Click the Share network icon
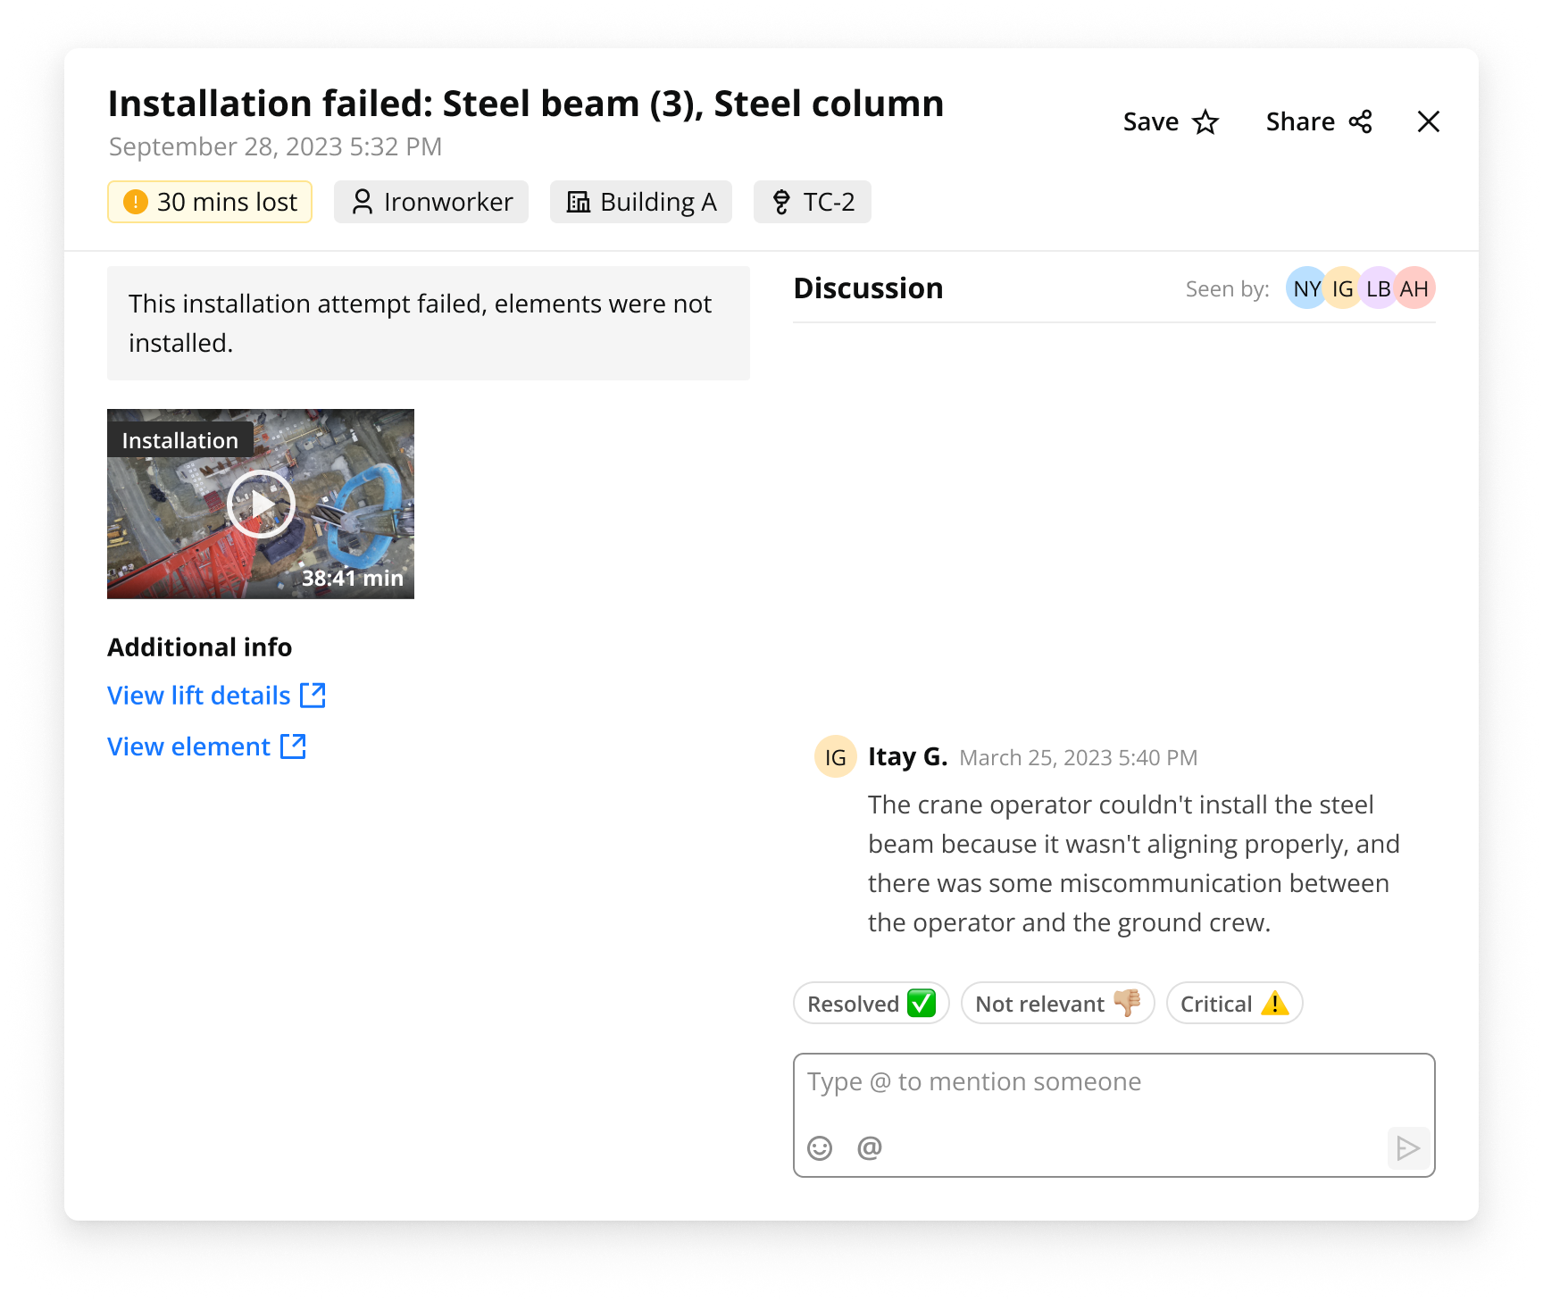This screenshot has height=1301, width=1543. (1360, 122)
